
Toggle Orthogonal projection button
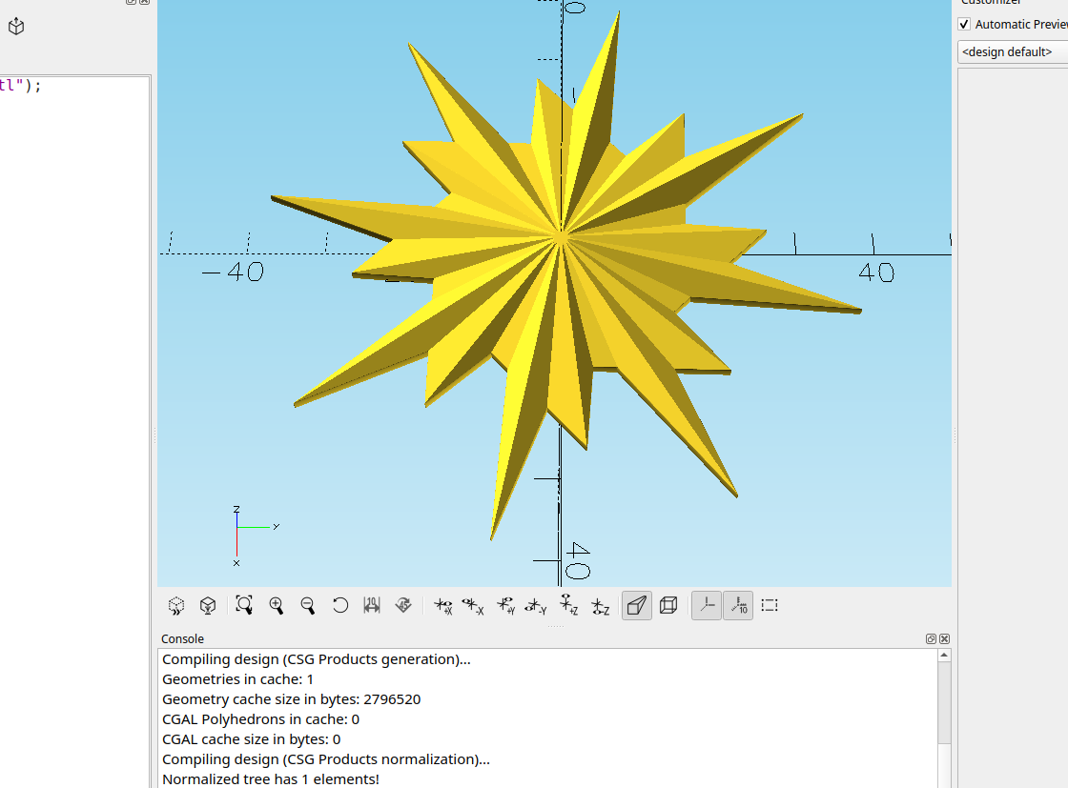[x=668, y=606]
